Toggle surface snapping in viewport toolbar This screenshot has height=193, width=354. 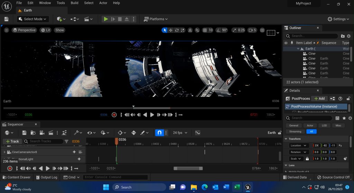pos(197,30)
